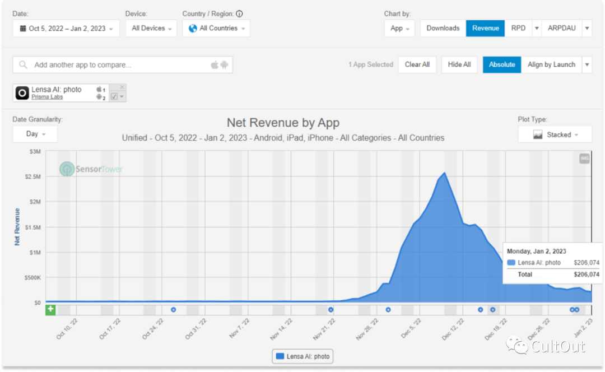Open the Day granularity dropdown
The image size is (605, 372).
(35, 134)
